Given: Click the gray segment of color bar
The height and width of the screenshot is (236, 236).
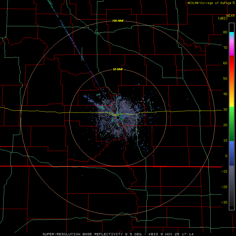Looking at the screenshot, I should click(232, 186).
